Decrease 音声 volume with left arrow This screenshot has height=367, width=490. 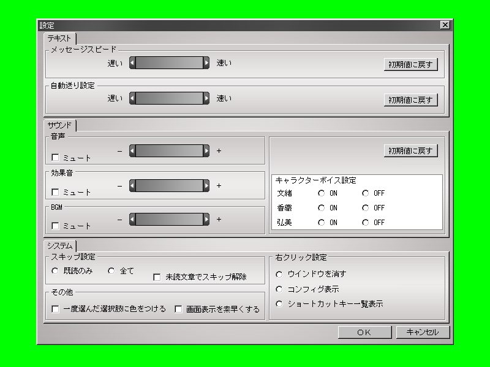(132, 151)
